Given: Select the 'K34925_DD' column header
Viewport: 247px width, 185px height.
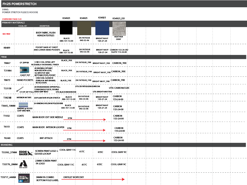Looking at the screenshot, I should (119, 18).
